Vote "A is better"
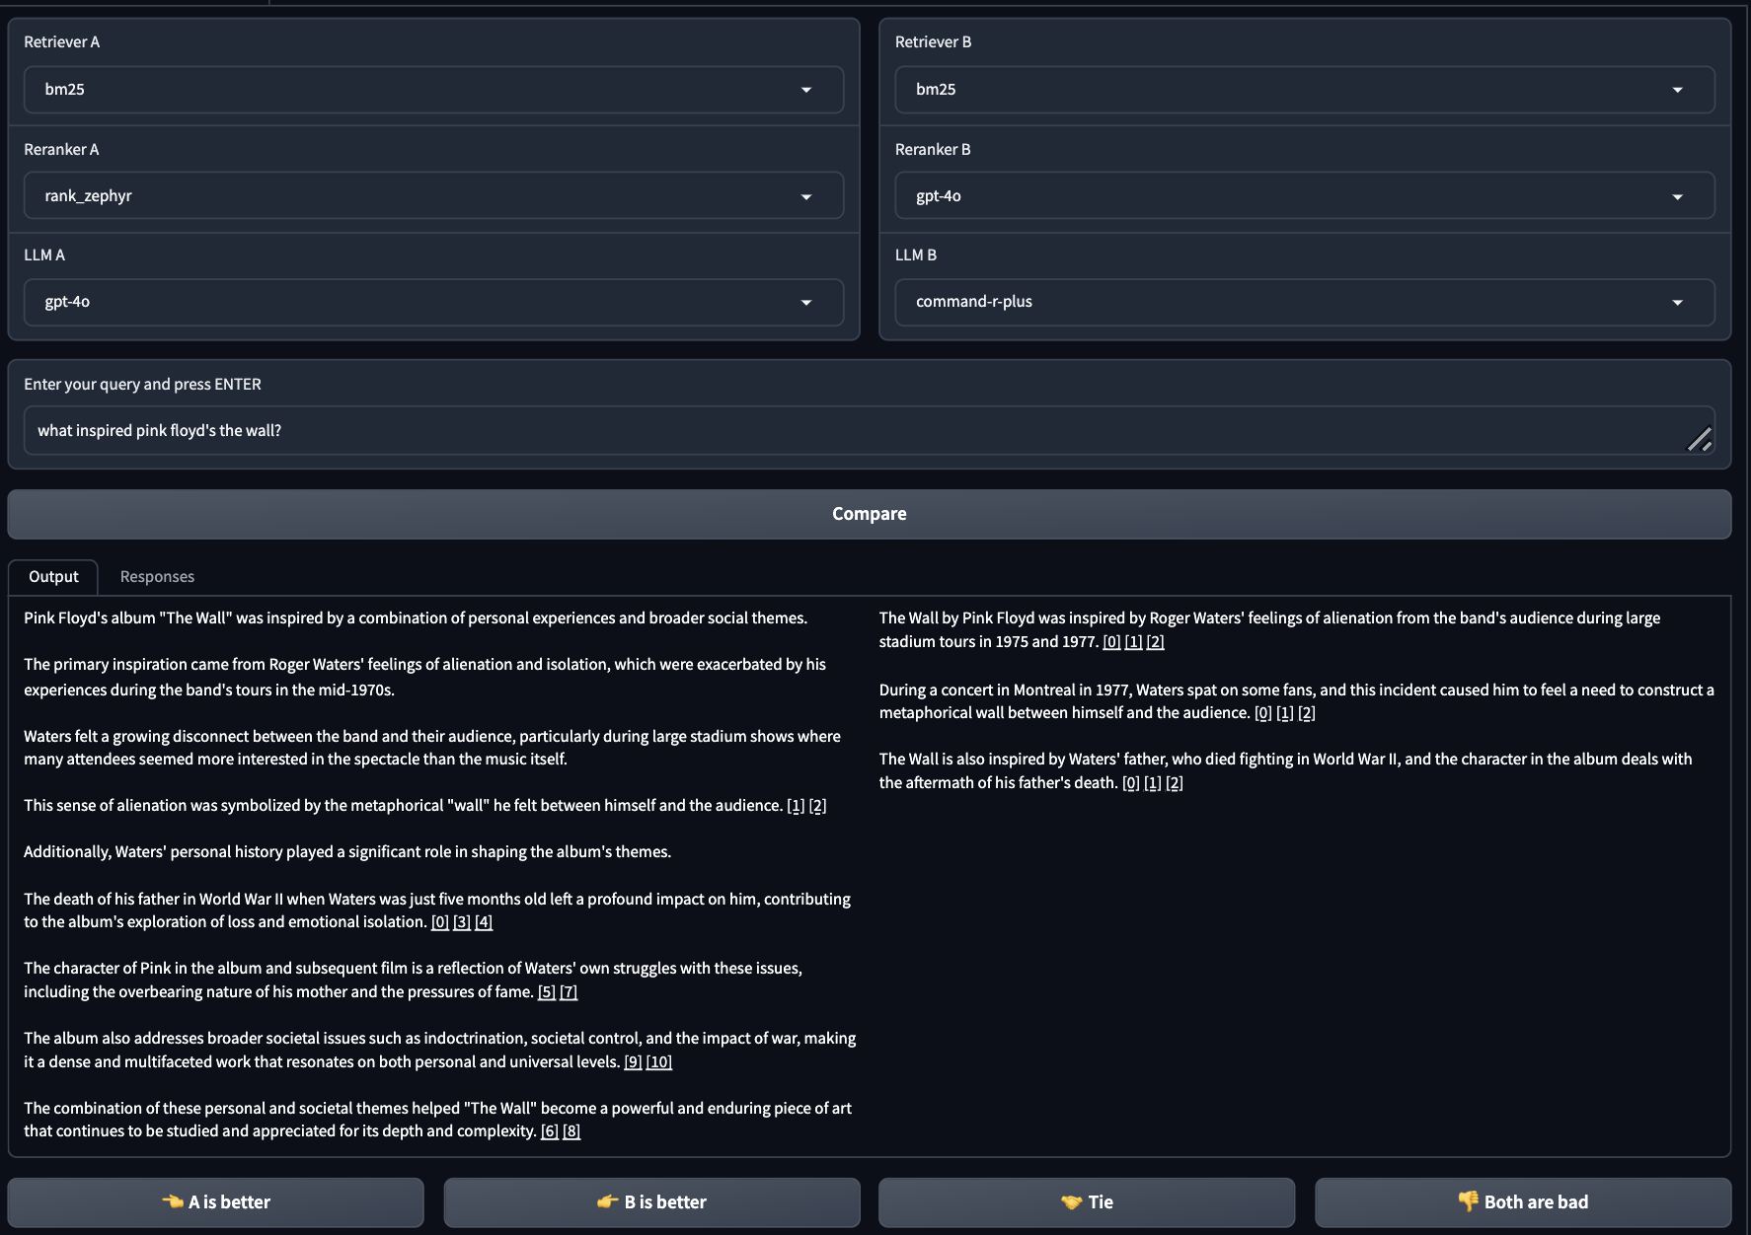 216,1202
